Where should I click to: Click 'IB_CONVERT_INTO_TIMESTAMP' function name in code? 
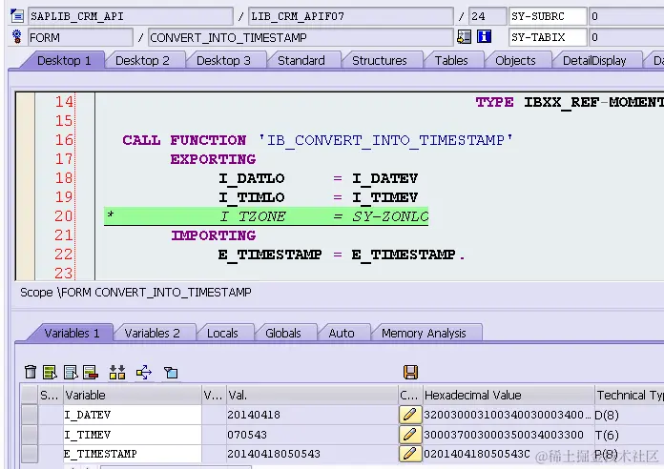pyautogui.click(x=384, y=140)
